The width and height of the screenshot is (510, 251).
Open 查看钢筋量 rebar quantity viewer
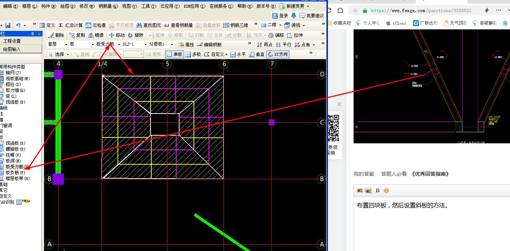point(178,25)
